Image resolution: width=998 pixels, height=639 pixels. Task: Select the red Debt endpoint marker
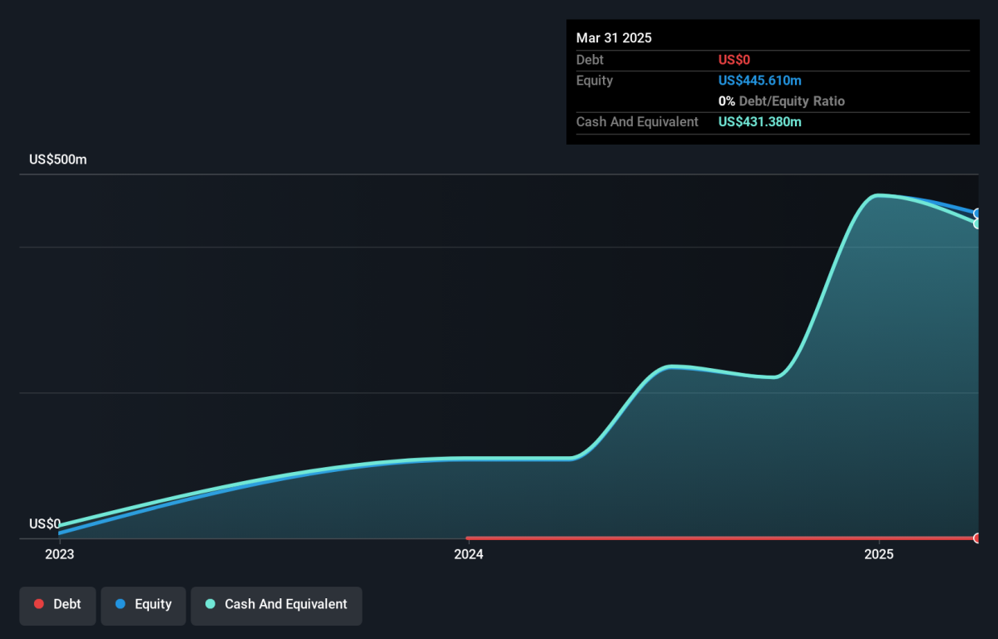[979, 538]
